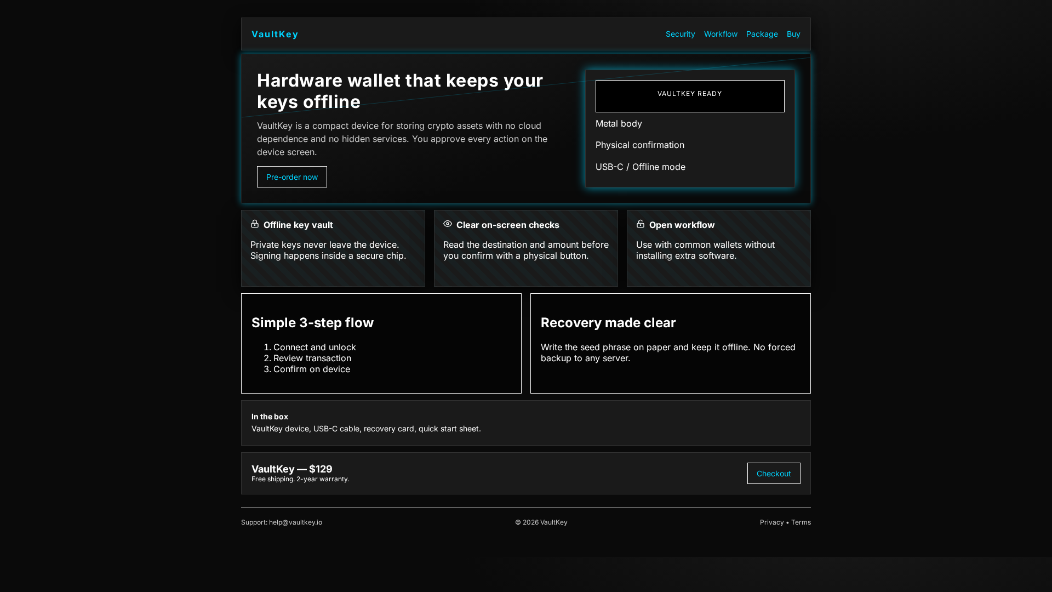Click the help@vaultkey.io support email
Viewport: 1052px width, 592px height.
(x=295, y=522)
